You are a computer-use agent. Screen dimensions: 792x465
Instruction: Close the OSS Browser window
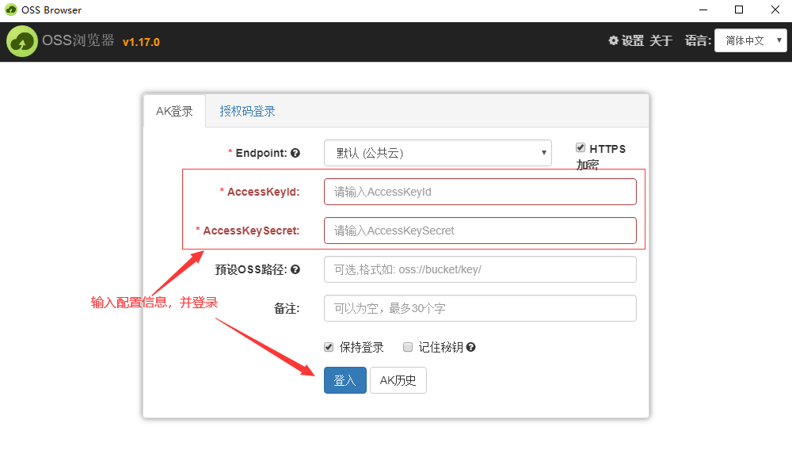[x=775, y=10]
